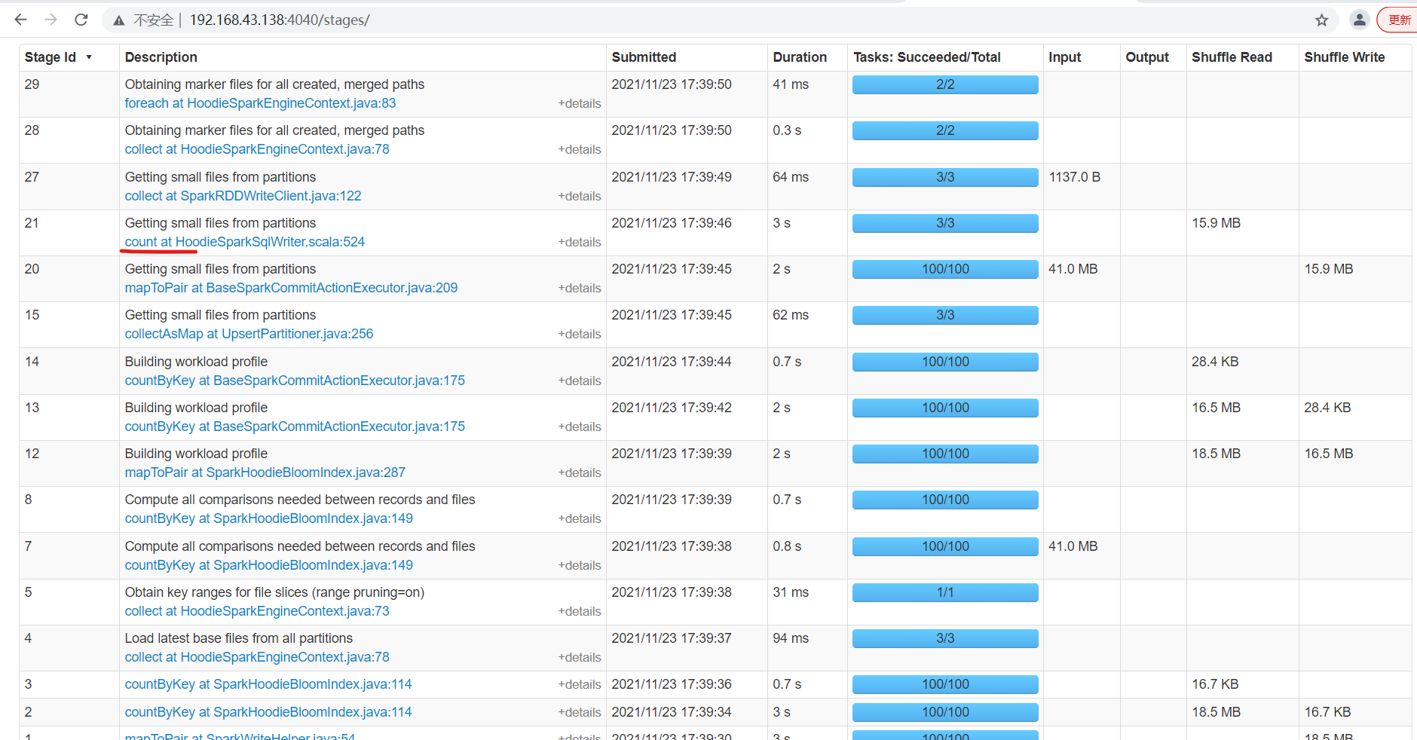The width and height of the screenshot is (1417, 740).
Task: Open collect at SparkRDDWriteClient.java:122 link
Action: (x=243, y=196)
